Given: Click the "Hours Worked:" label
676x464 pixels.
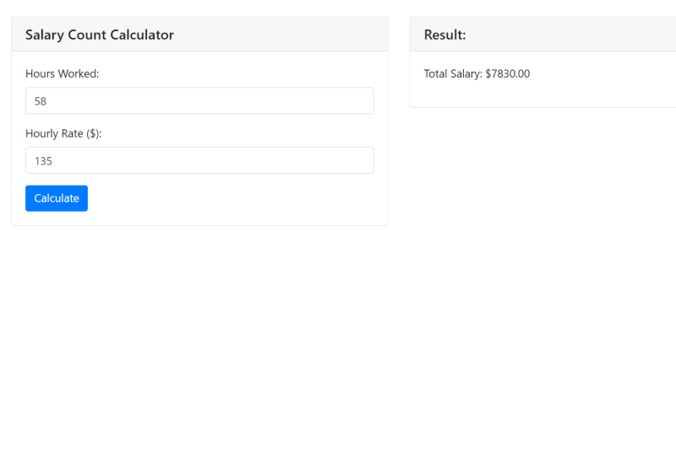Looking at the screenshot, I should click(62, 73).
